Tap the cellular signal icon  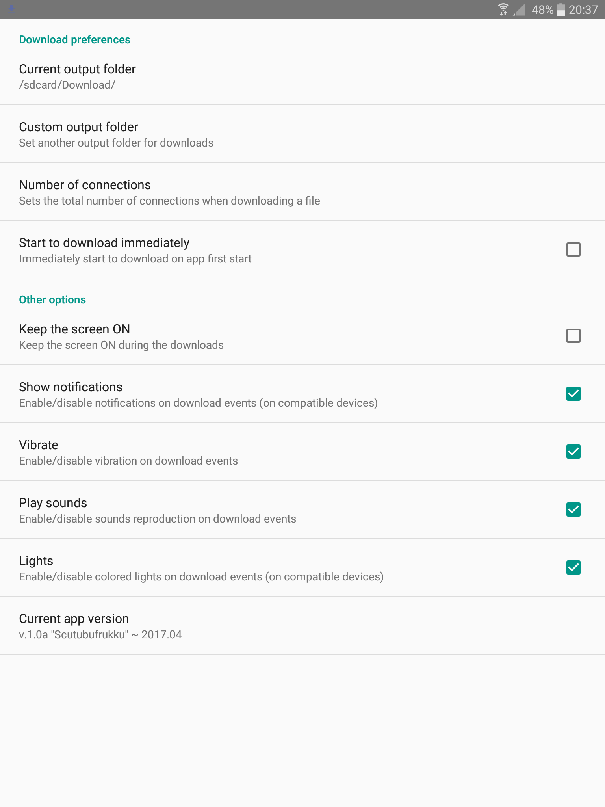point(520,9)
